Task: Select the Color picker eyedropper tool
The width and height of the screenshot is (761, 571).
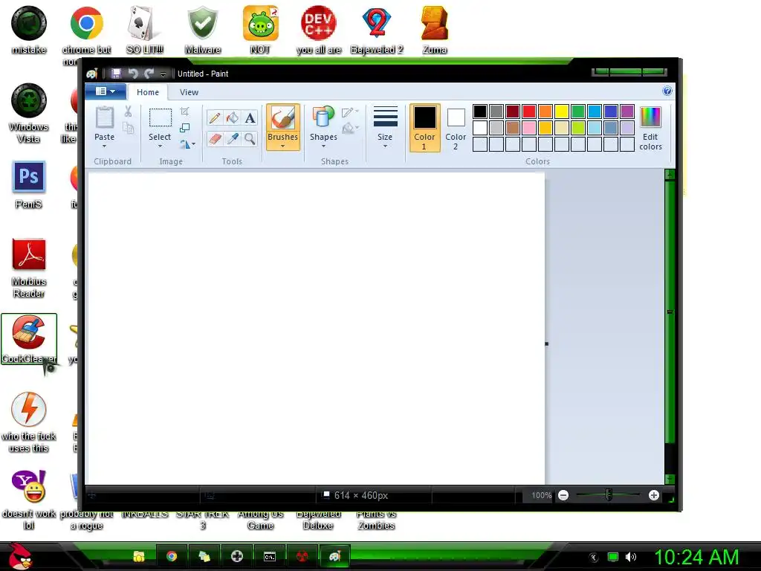Action: [x=233, y=139]
